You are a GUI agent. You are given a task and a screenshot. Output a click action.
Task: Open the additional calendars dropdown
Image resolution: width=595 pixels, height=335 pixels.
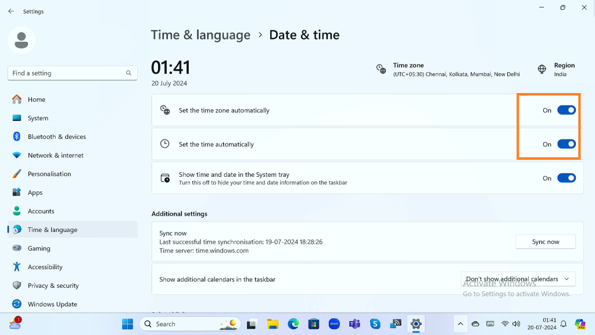point(518,279)
